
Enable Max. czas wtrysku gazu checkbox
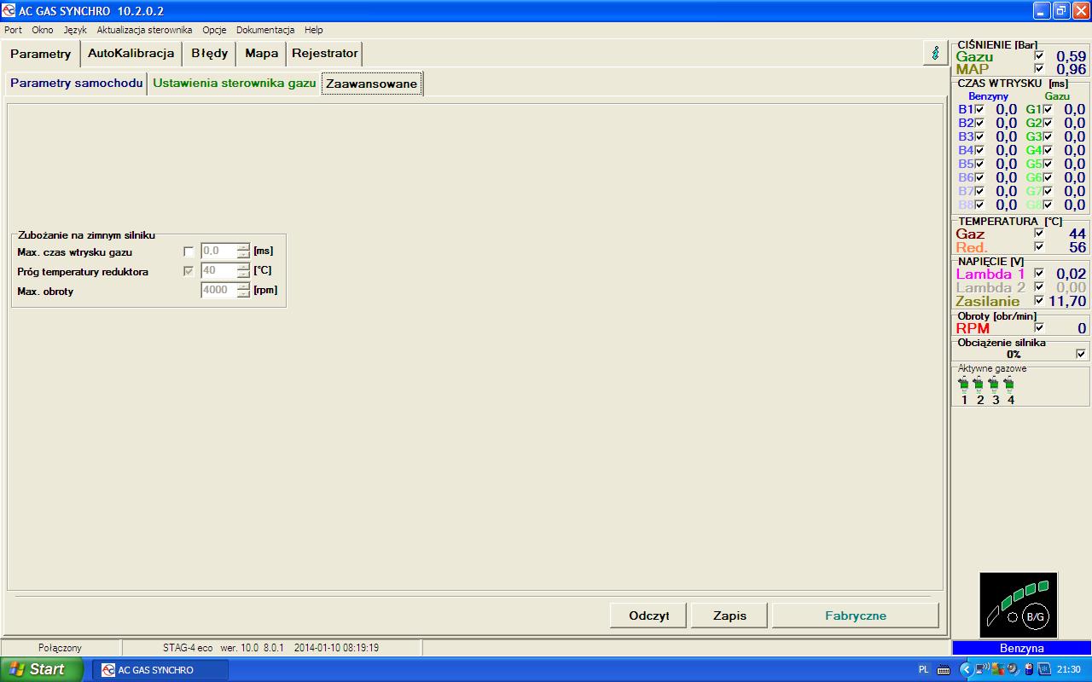pos(189,251)
